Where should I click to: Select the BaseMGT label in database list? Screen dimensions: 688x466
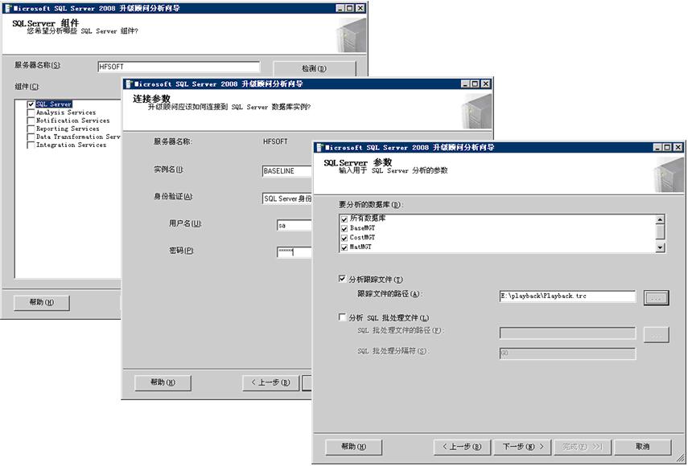(362, 228)
